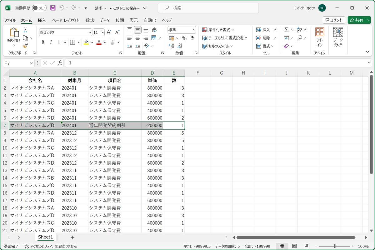375x250 pixels.
Task: Click the Save floppy disk icon
Action: 53,8
